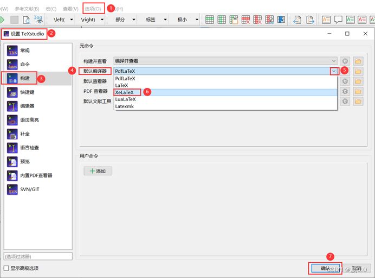
Task: Click the folder icon for 默认编译器
Action: point(358,71)
